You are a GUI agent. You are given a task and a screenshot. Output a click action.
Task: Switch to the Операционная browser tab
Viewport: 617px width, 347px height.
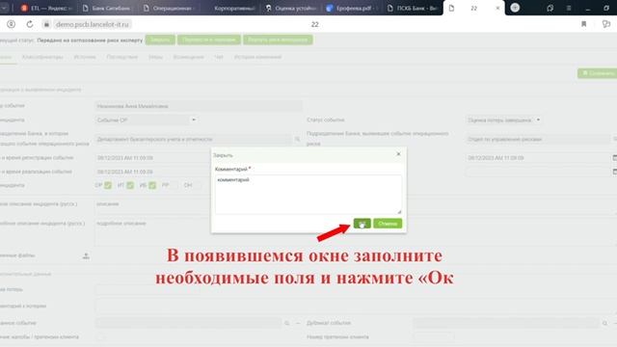[x=169, y=8]
